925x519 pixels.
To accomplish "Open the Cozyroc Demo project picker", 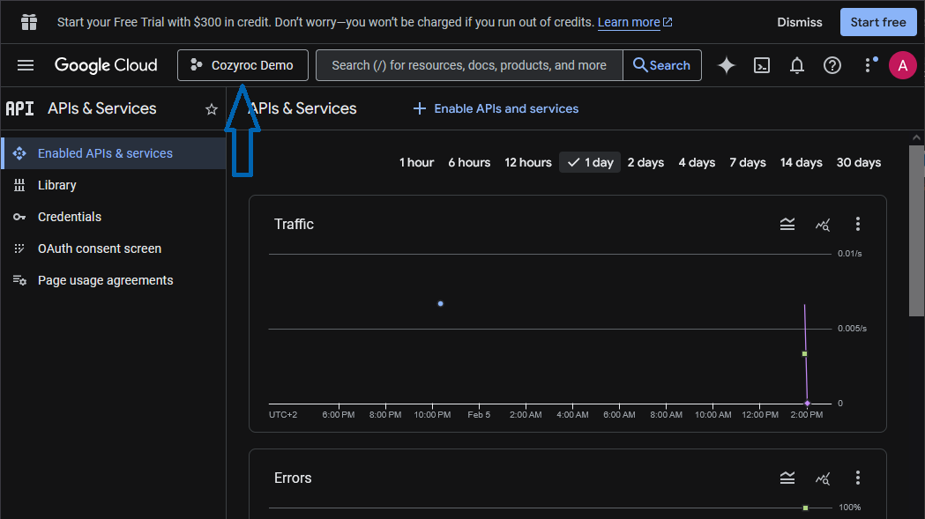I will [x=242, y=65].
